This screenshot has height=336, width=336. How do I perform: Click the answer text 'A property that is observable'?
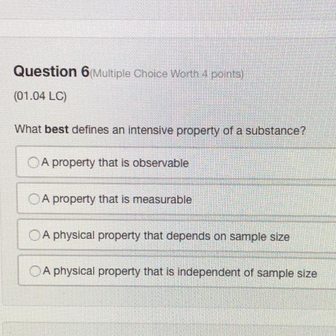coord(115,164)
